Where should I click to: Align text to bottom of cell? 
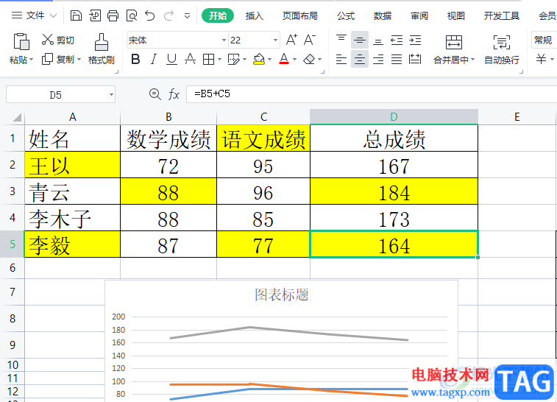(378, 40)
